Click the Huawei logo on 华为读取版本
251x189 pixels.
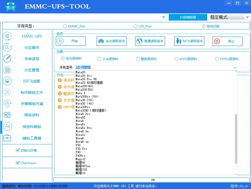101,41
